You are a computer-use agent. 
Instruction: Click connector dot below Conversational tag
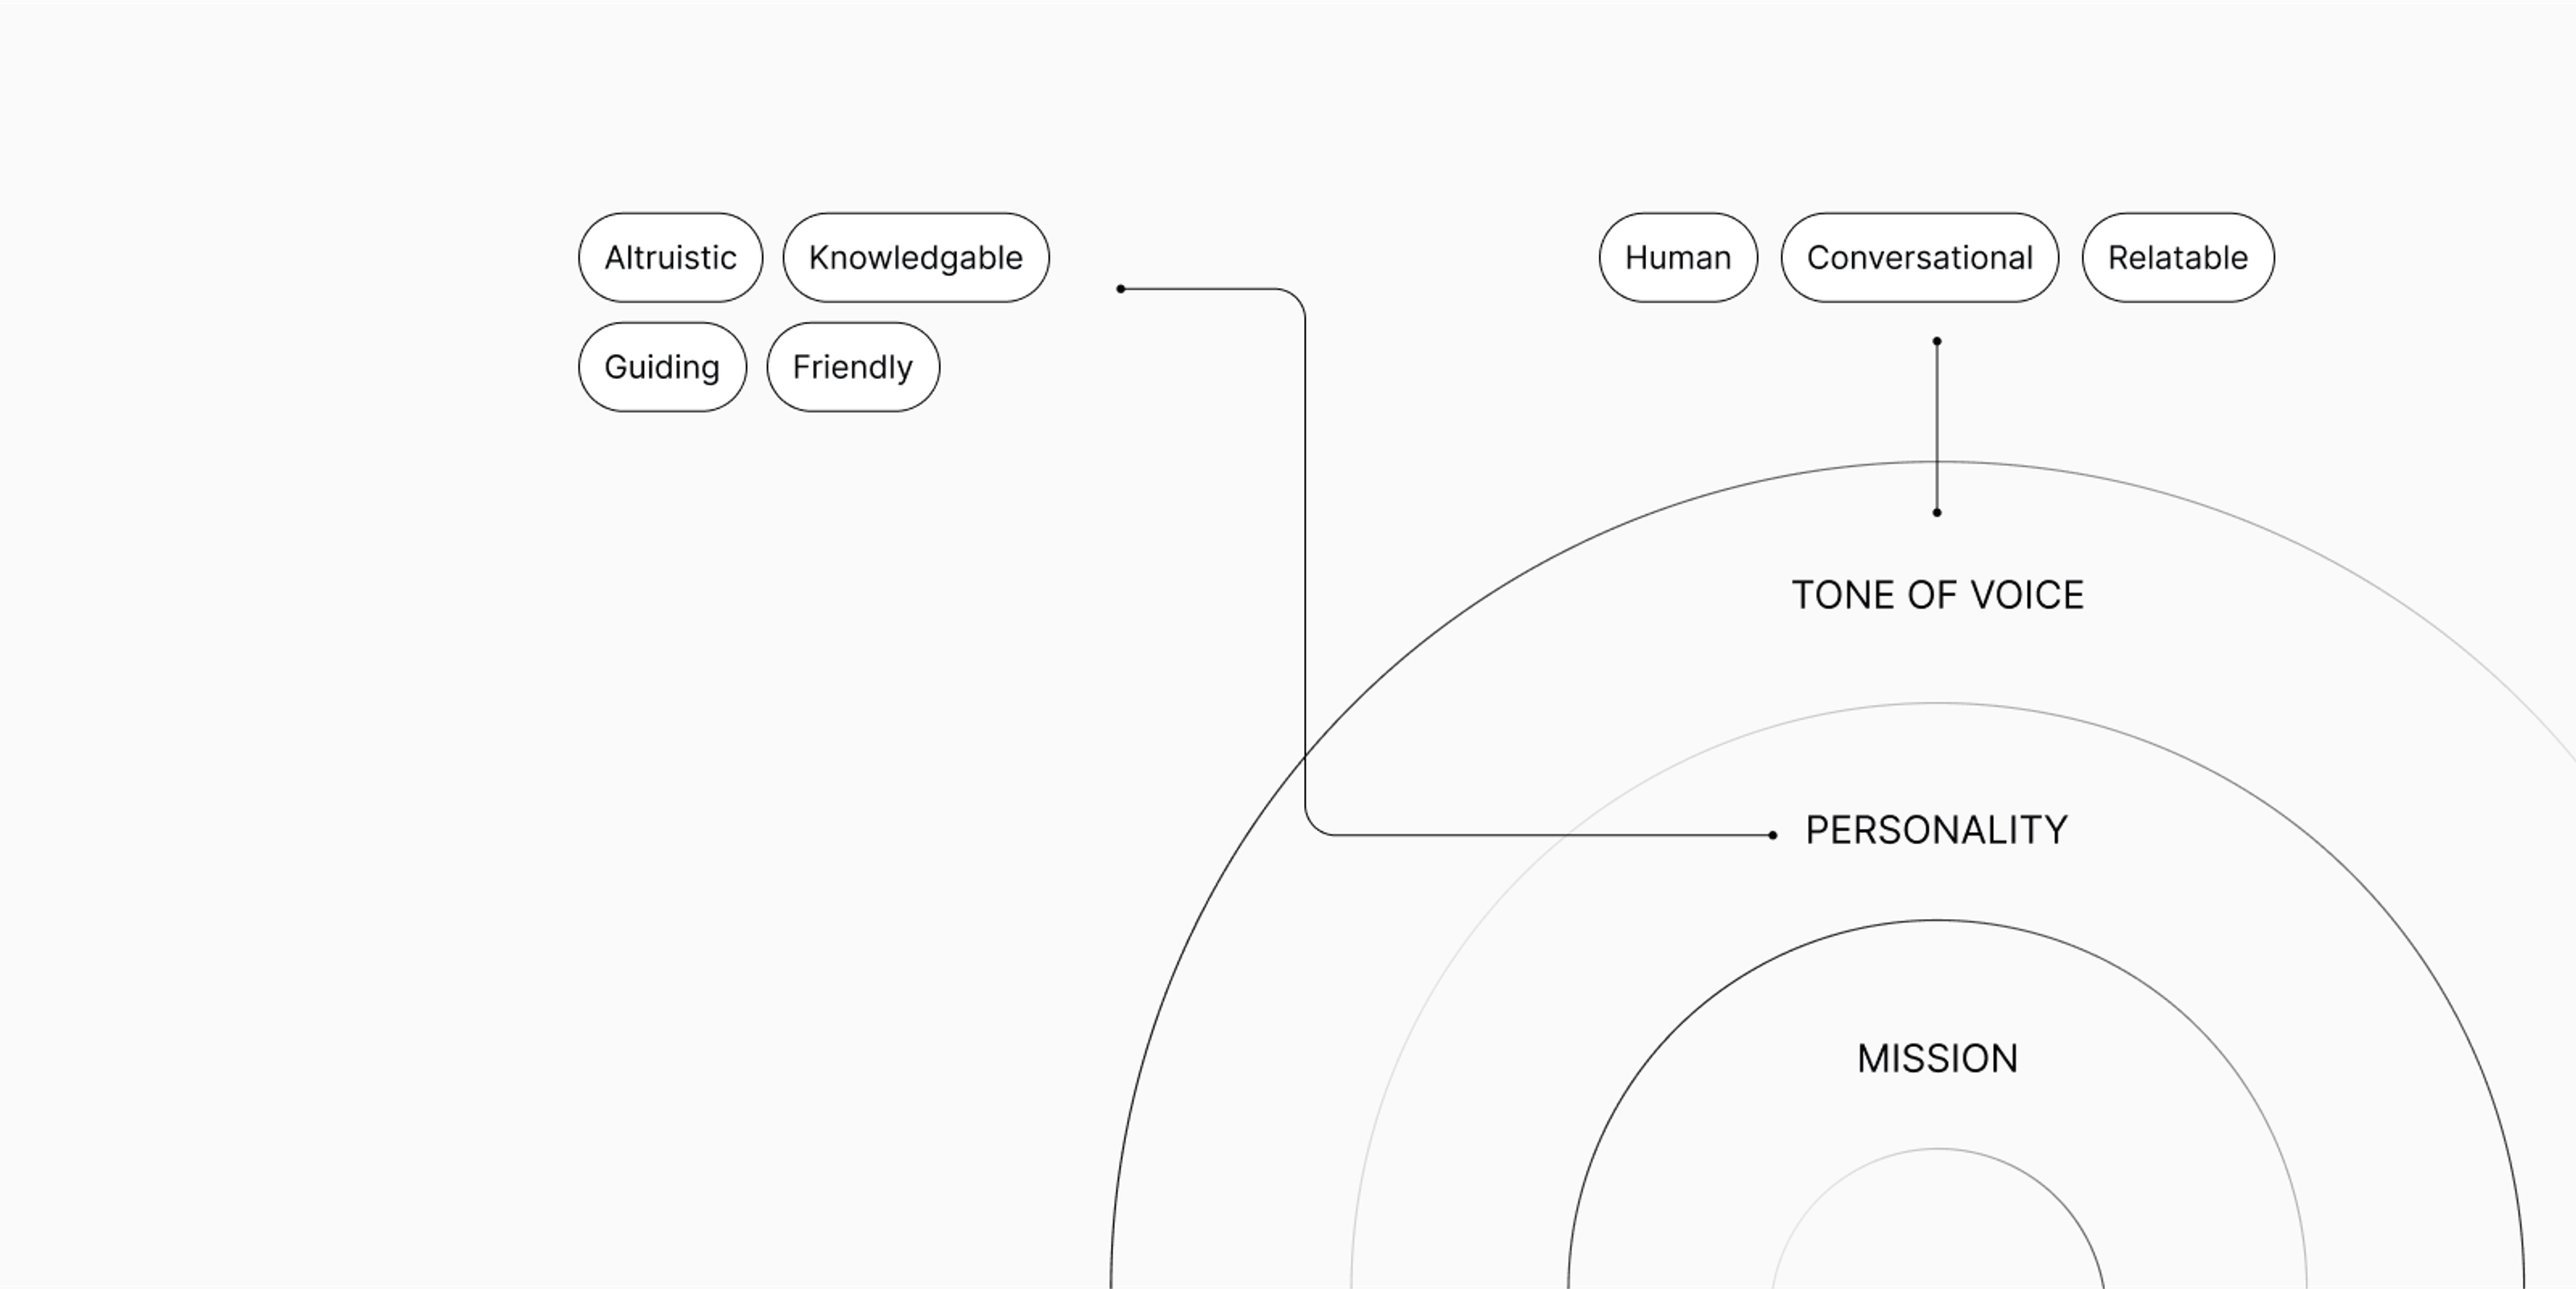[x=1937, y=342]
